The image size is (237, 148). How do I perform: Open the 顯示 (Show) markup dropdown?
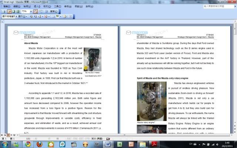coord(21,16)
